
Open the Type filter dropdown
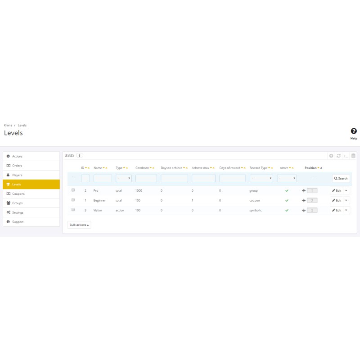point(124,178)
